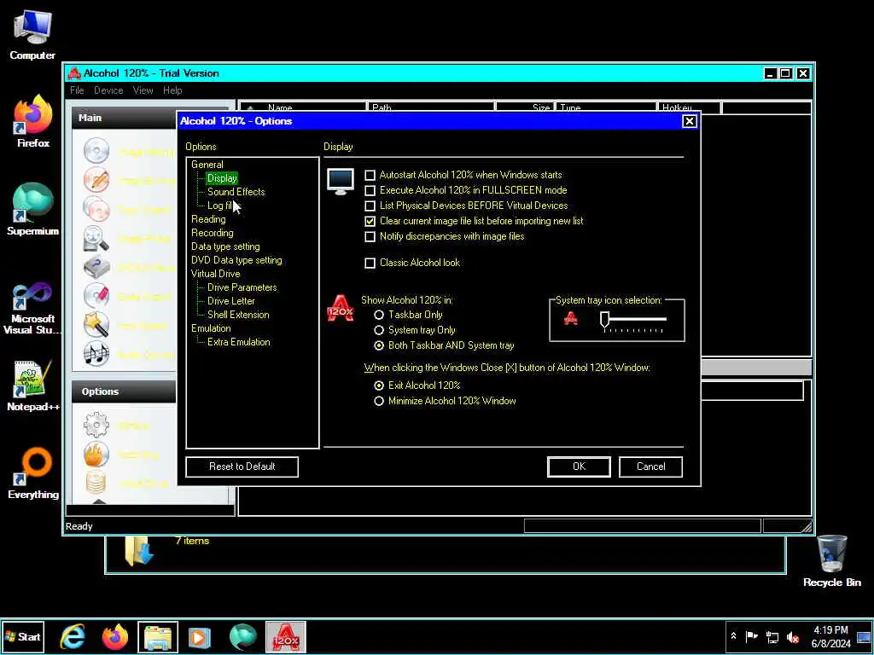Screen dimensions: 874x655
Task: Open the File menu
Action: pyautogui.click(x=77, y=90)
